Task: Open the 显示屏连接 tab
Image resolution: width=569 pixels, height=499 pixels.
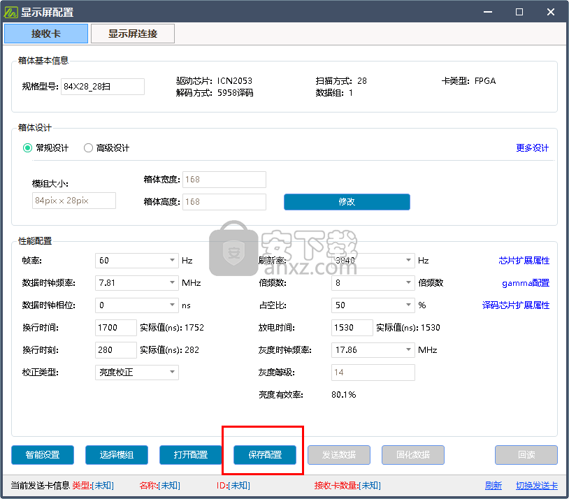Action: click(x=132, y=34)
